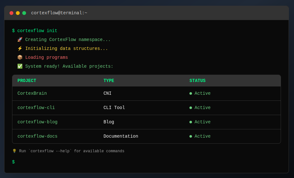Viewport: 294px width, 178px height.
Task: Click the package icon beside Loading programs
Action: (x=20, y=58)
